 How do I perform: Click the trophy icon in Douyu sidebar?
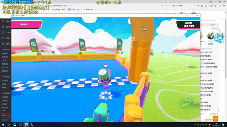pos(3,38)
